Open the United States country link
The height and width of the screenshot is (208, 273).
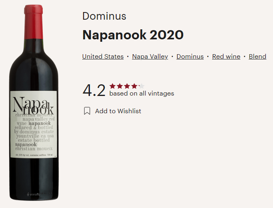coord(103,57)
